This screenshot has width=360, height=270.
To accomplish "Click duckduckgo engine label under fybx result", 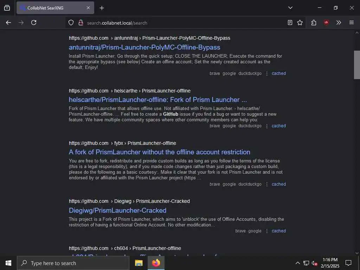I will (x=250, y=184).
